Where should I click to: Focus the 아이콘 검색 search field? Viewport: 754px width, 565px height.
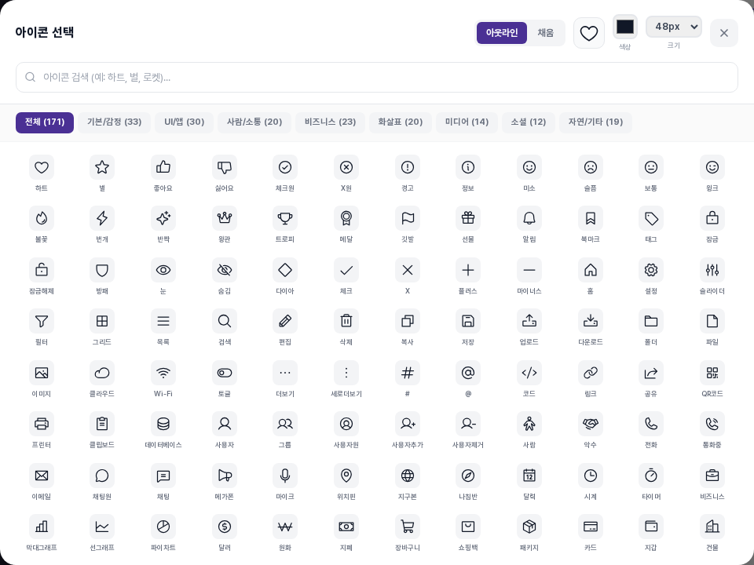[377, 78]
